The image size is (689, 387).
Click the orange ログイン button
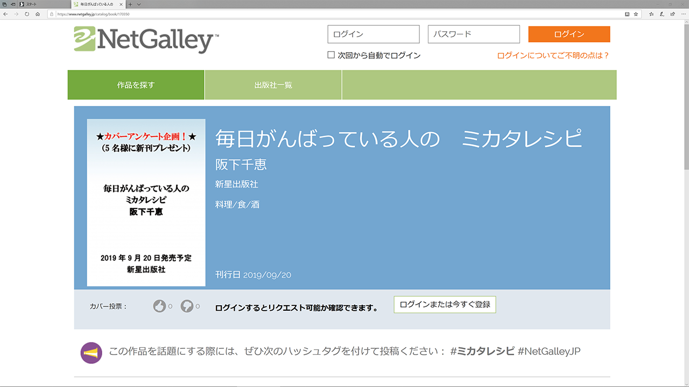pyautogui.click(x=569, y=34)
